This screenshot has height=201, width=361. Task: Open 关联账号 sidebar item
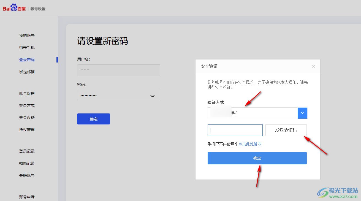click(27, 175)
